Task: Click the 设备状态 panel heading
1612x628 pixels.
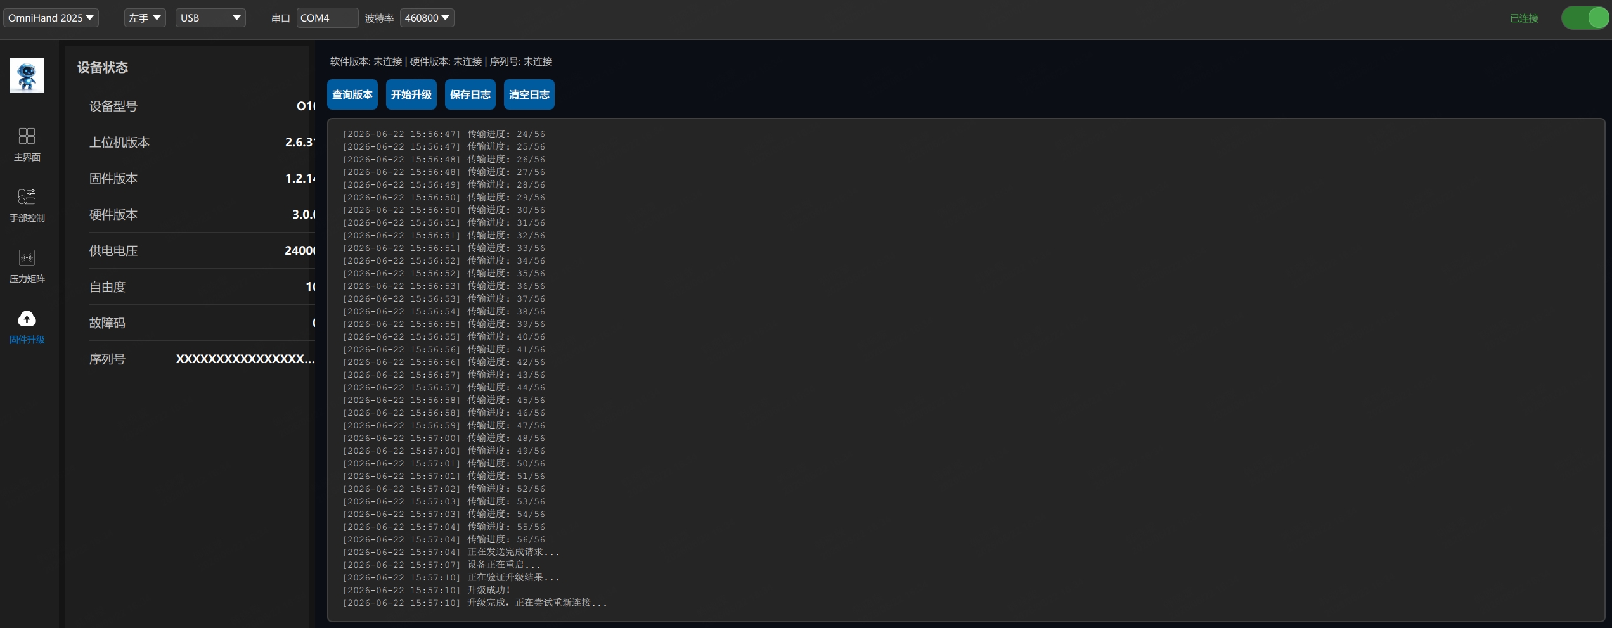Action: coord(103,67)
